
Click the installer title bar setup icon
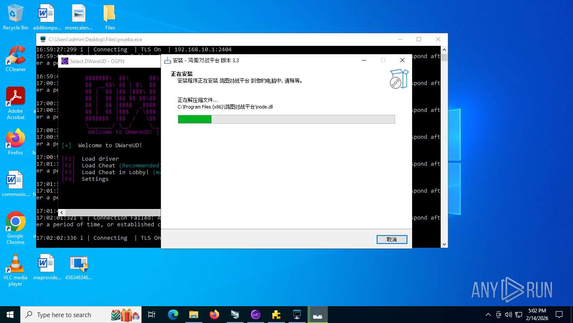tap(167, 61)
